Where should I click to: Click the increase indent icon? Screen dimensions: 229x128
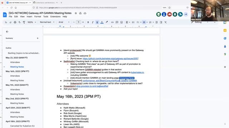[x=161, y=22]
